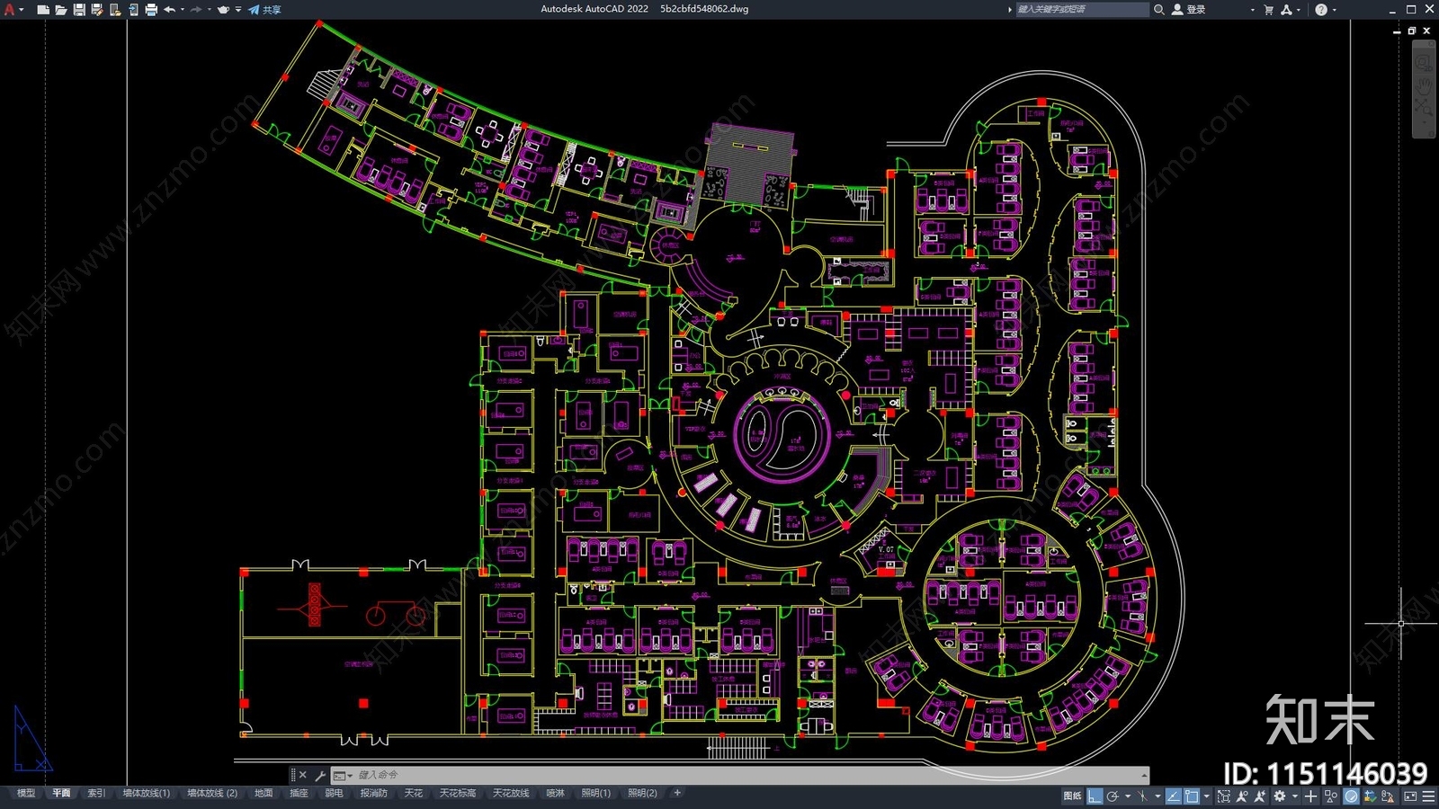This screenshot has width=1439, height=809.
Task: Expand the Undo history dropdown arrow
Action: [182, 9]
